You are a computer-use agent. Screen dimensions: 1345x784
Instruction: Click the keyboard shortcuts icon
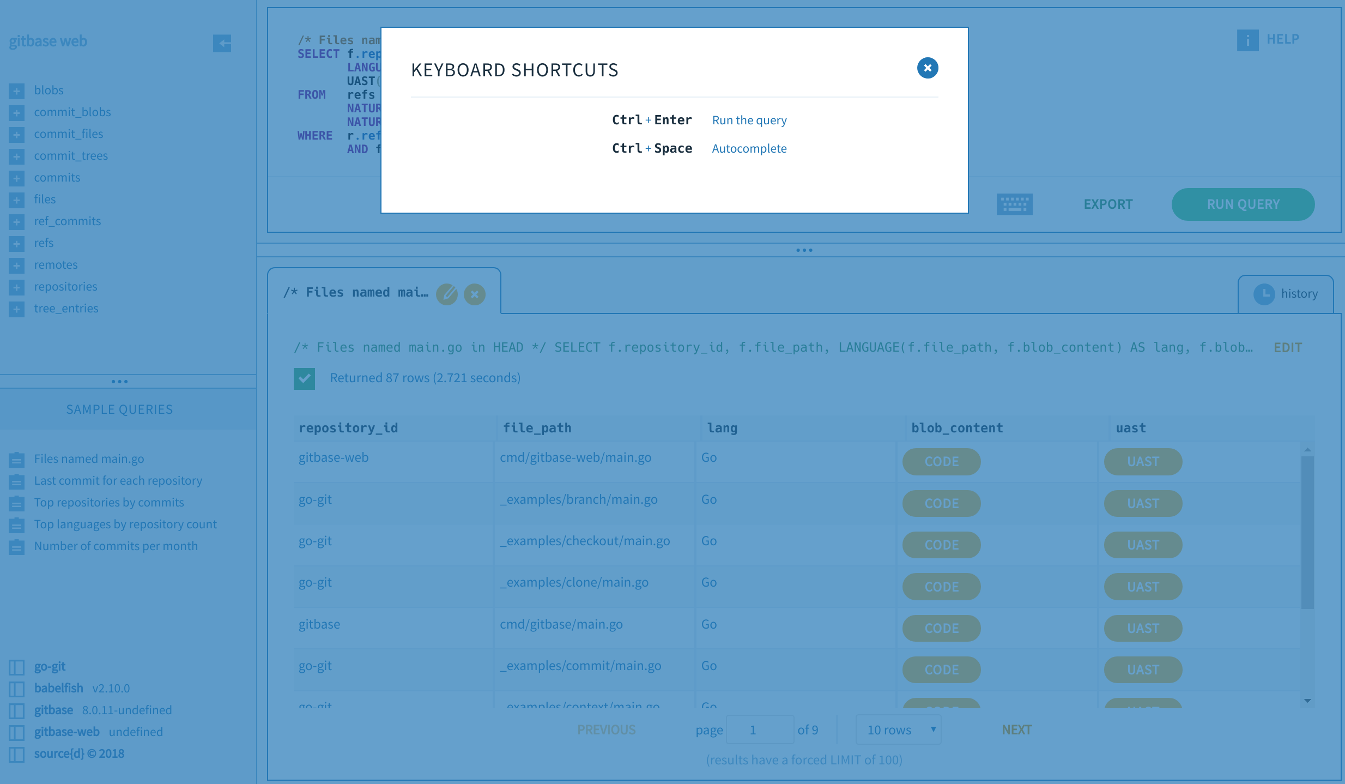pos(1014,204)
